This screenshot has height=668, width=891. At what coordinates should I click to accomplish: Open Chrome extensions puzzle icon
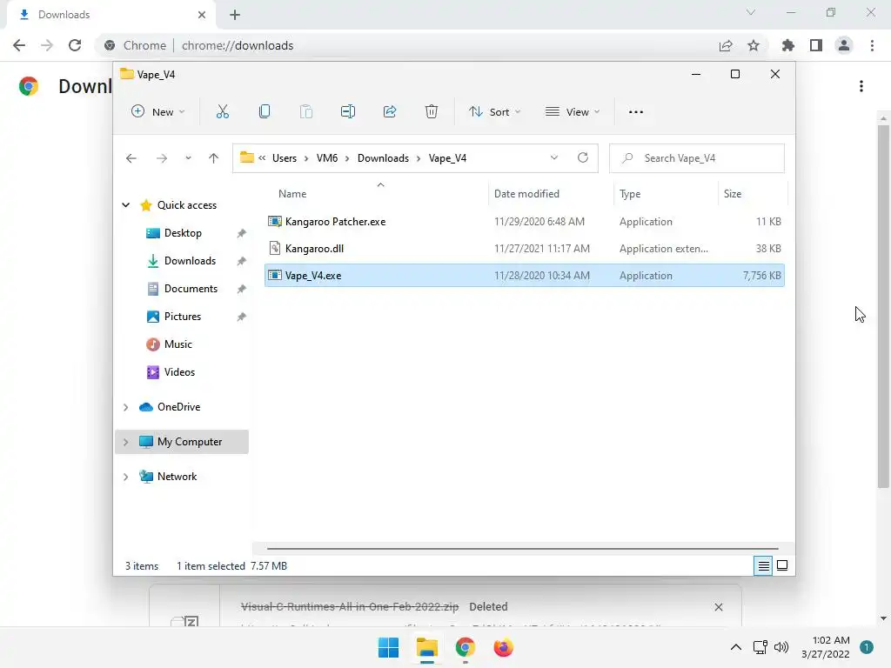pos(788,45)
